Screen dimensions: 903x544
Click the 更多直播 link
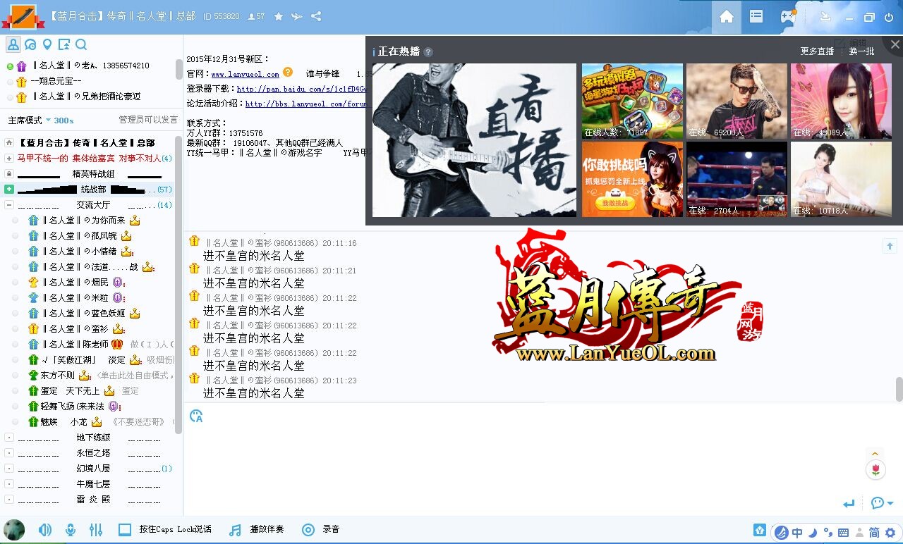tap(817, 51)
